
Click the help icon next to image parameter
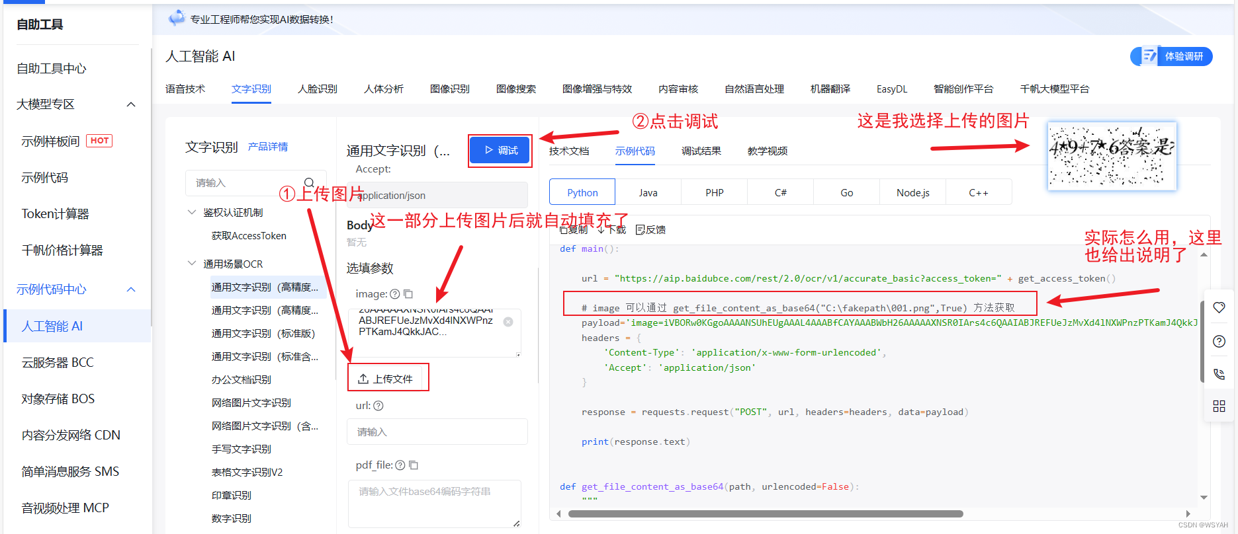pyautogui.click(x=395, y=294)
